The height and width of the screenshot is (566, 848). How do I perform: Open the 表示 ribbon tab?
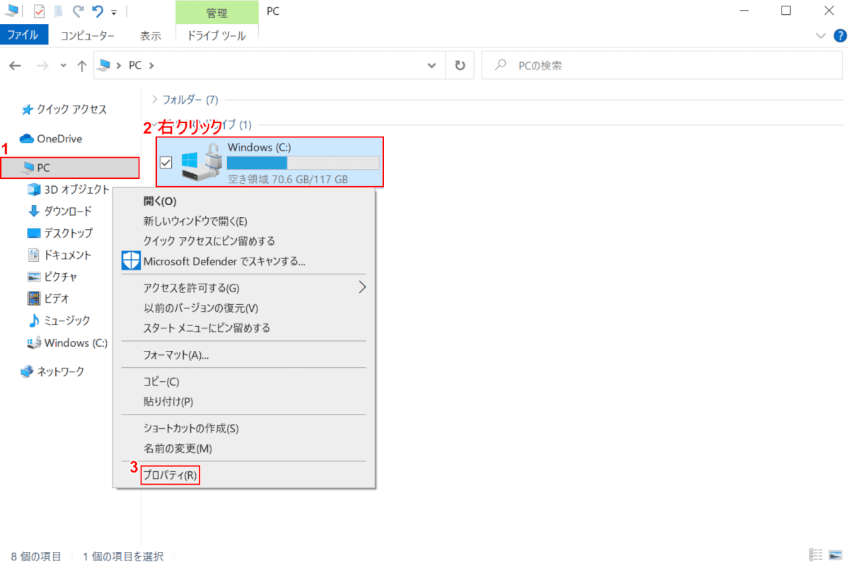151,35
